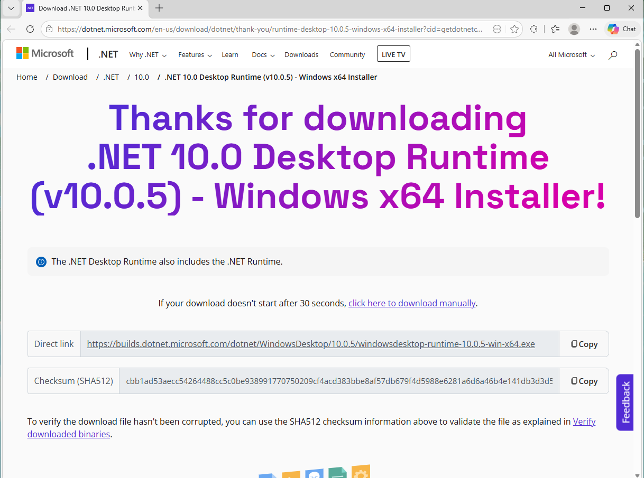Go to the Microsoft logo home
Screen dimensions: 644x478
click(x=45, y=54)
